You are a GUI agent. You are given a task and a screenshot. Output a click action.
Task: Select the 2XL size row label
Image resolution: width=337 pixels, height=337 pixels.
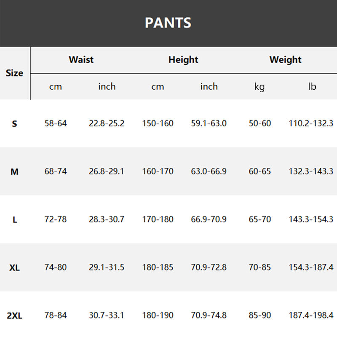point(15,316)
